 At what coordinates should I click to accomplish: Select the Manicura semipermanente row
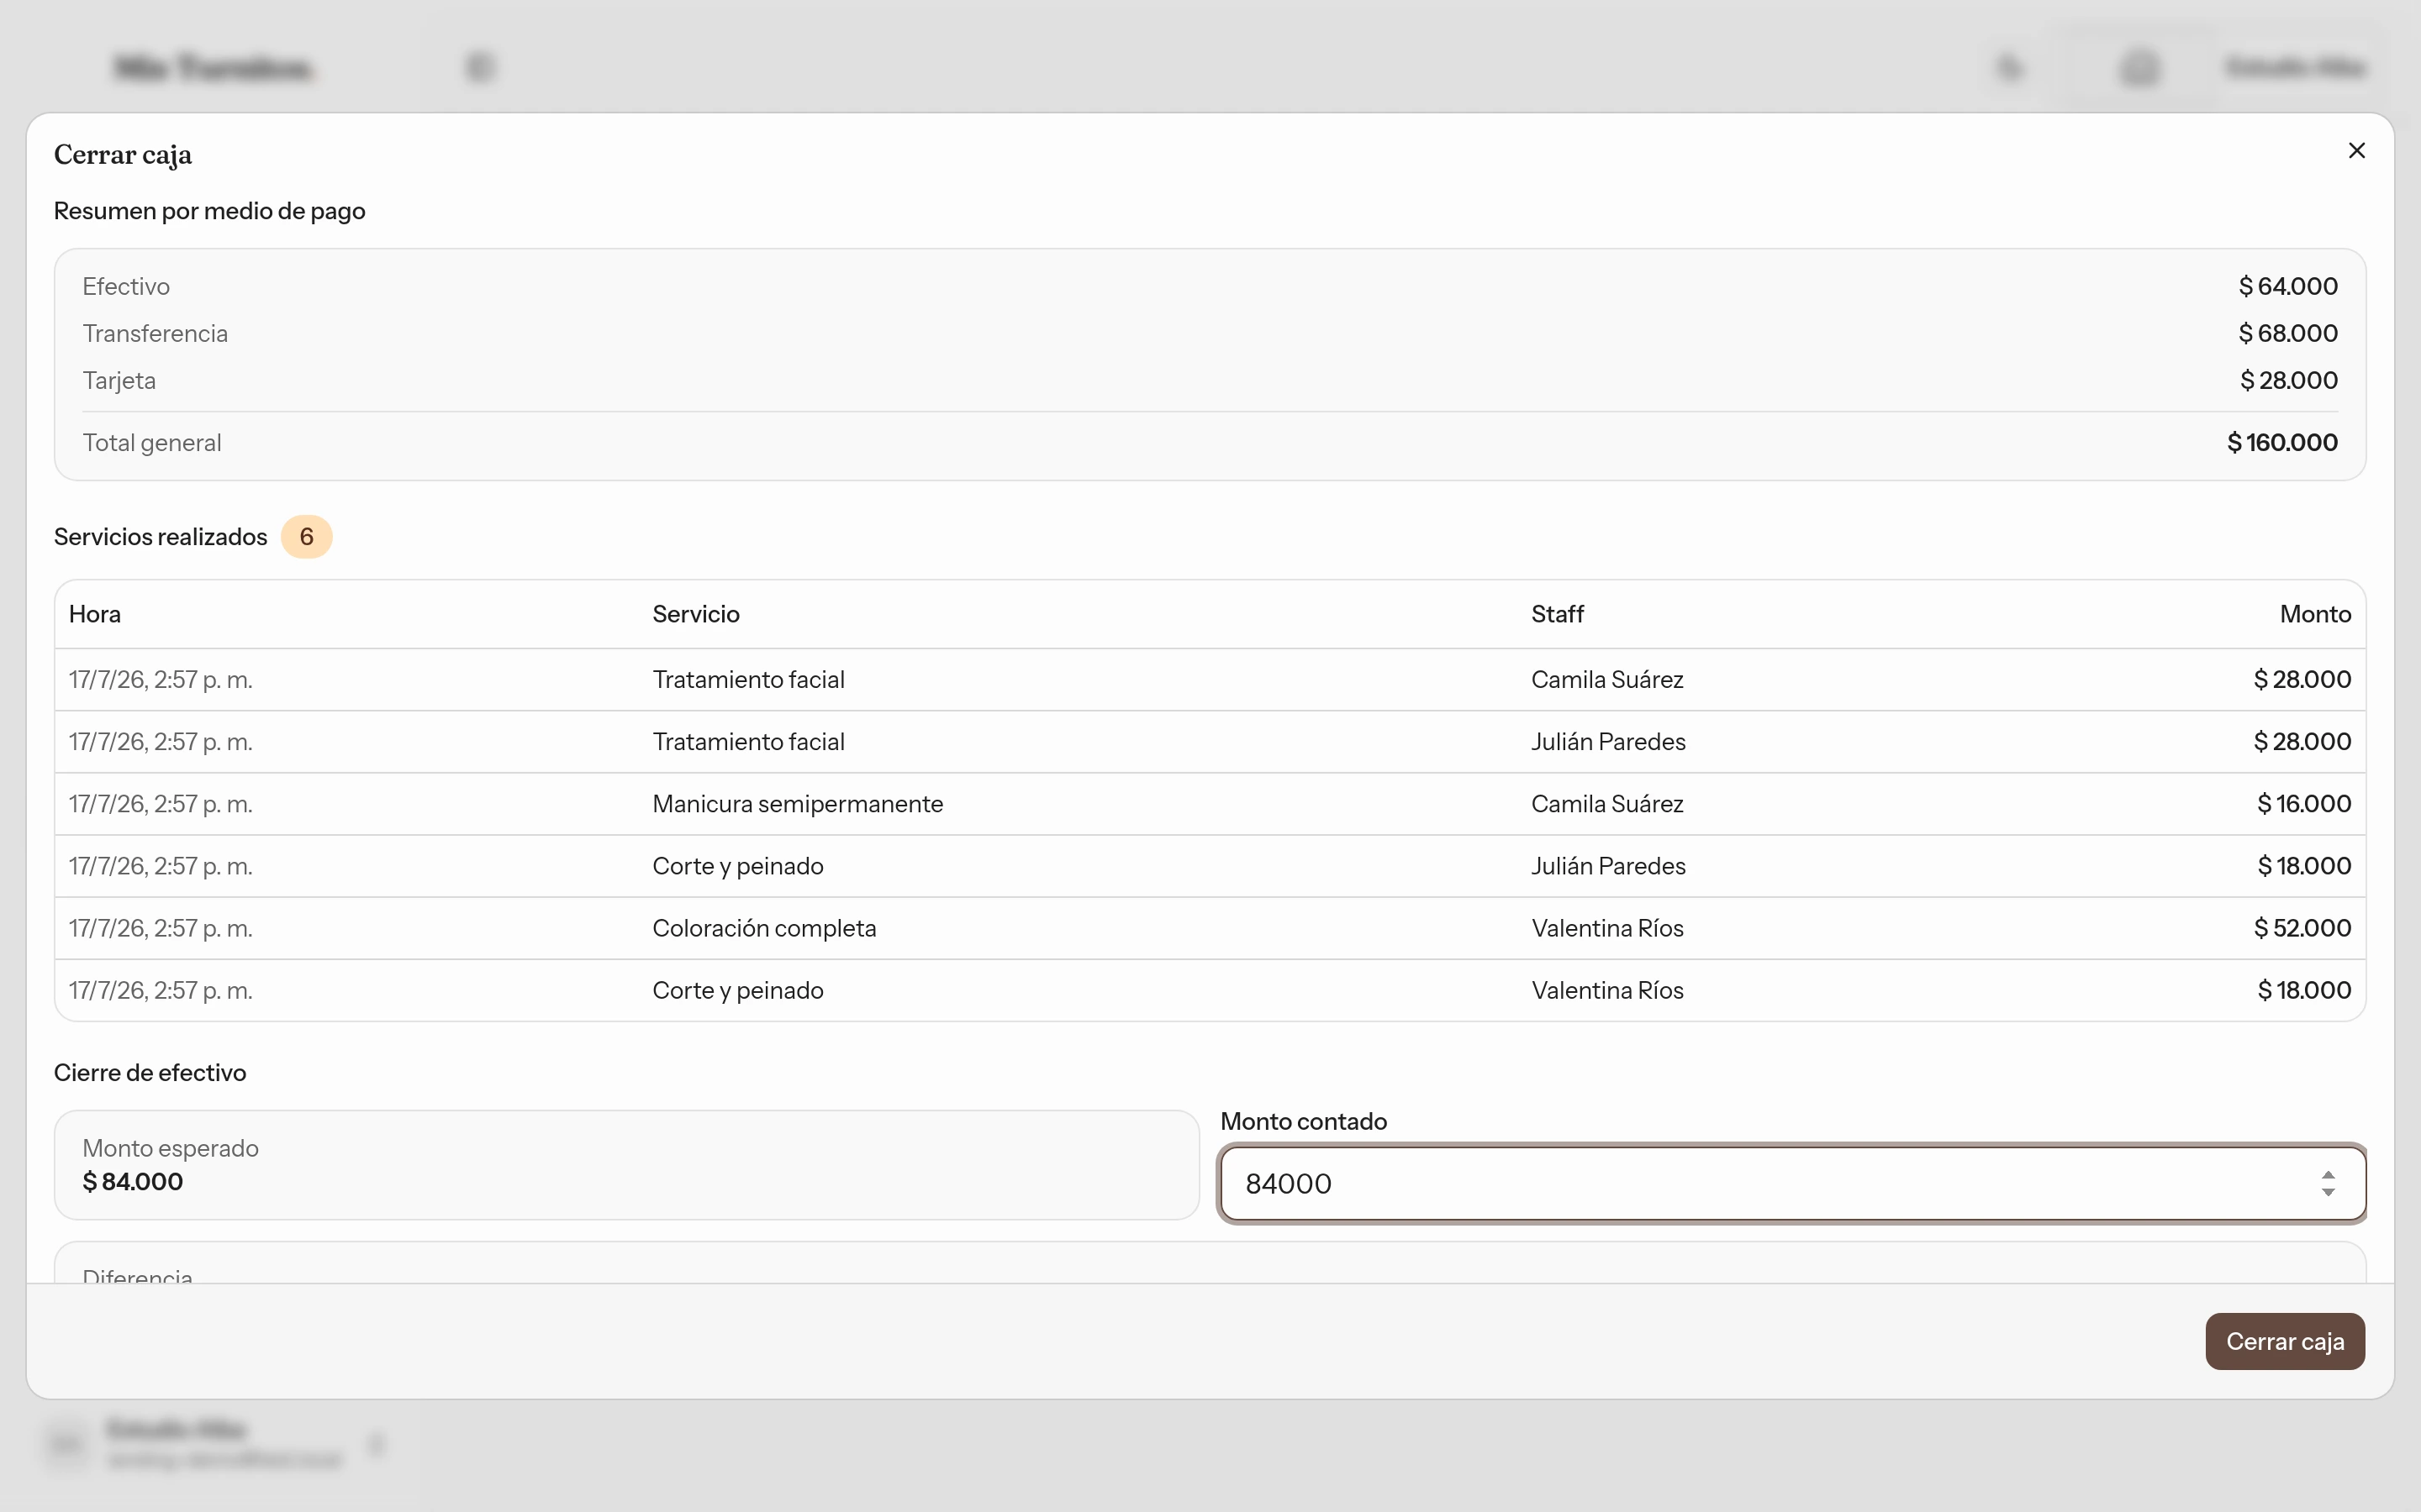point(1210,804)
